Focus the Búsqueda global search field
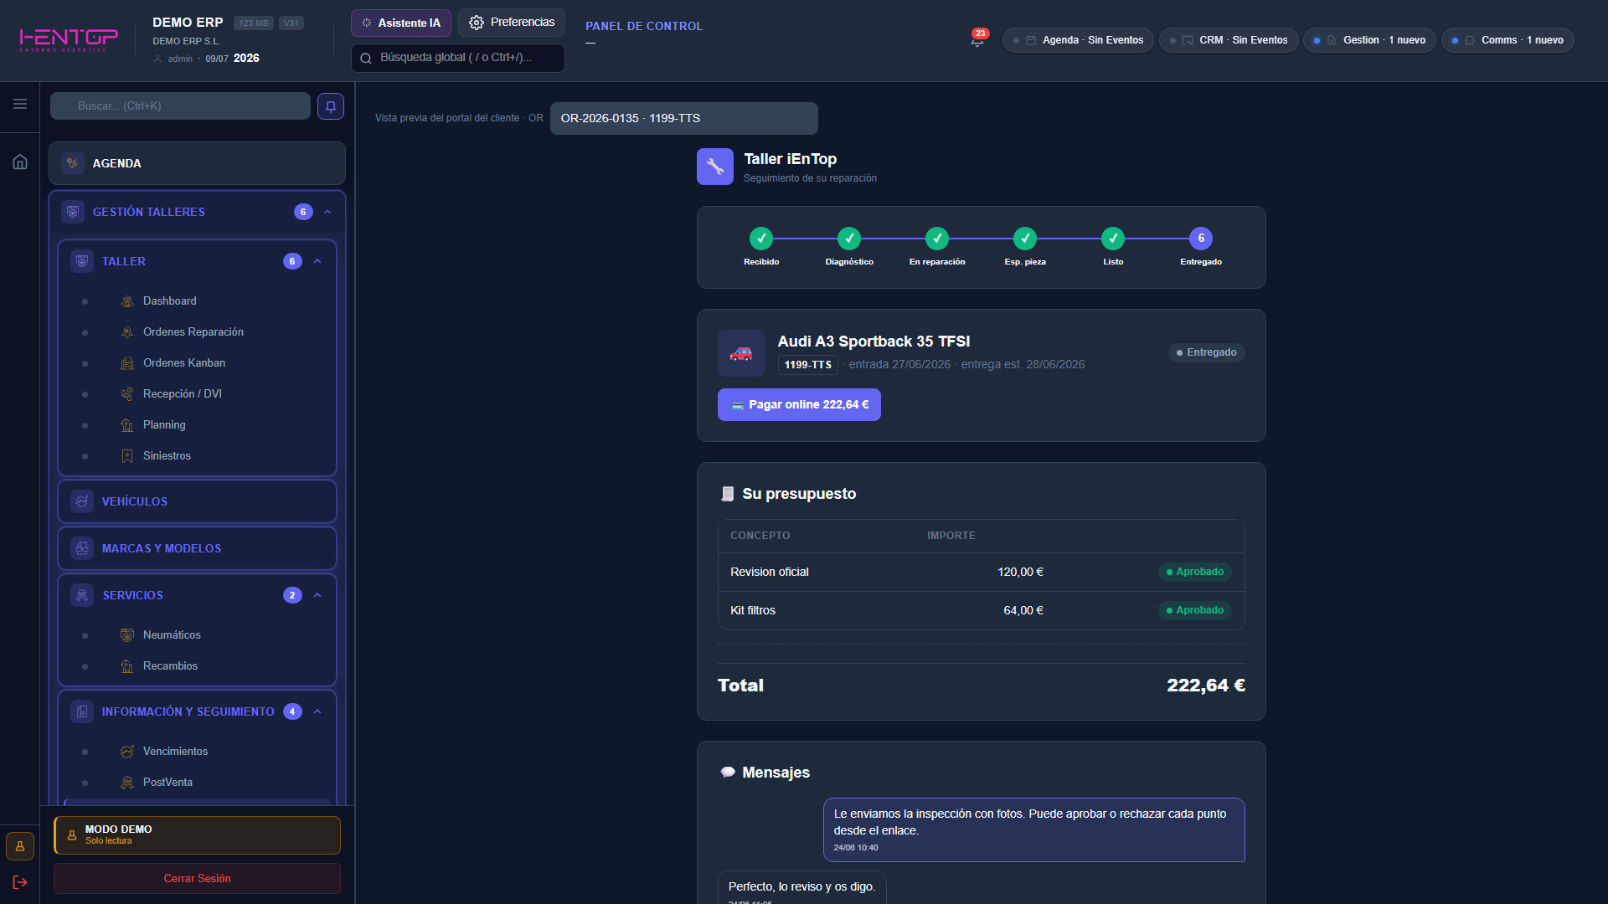 458,58
